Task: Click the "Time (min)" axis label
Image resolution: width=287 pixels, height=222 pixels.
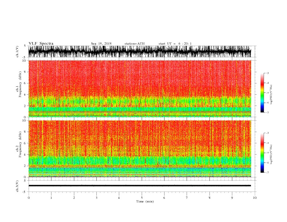Action: coord(145,201)
